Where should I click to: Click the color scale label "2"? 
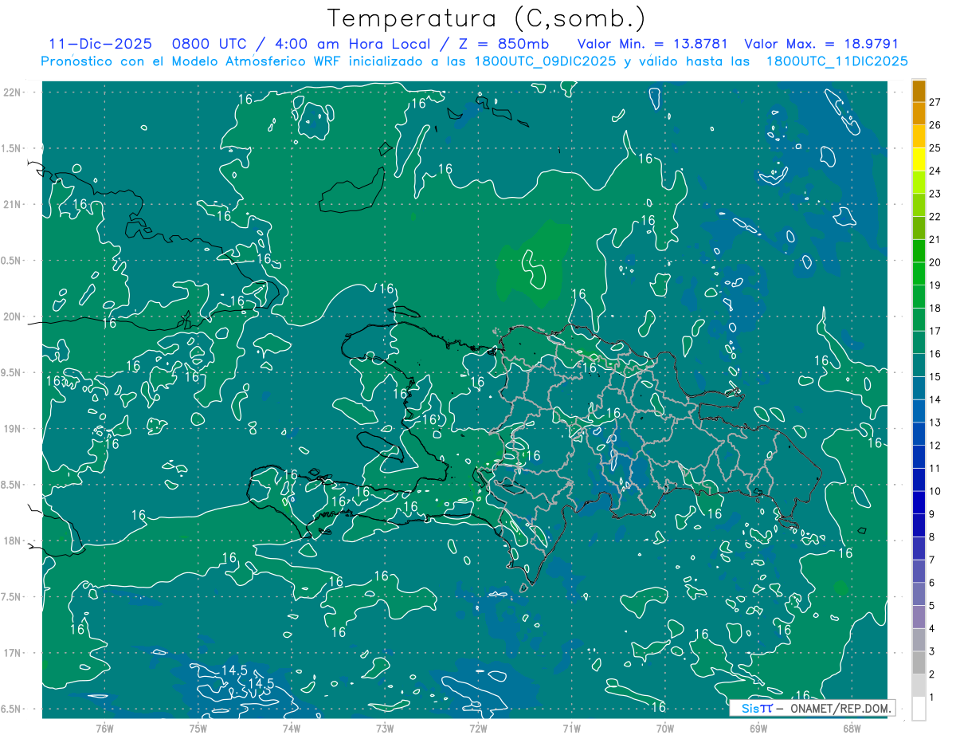pyautogui.click(x=932, y=674)
